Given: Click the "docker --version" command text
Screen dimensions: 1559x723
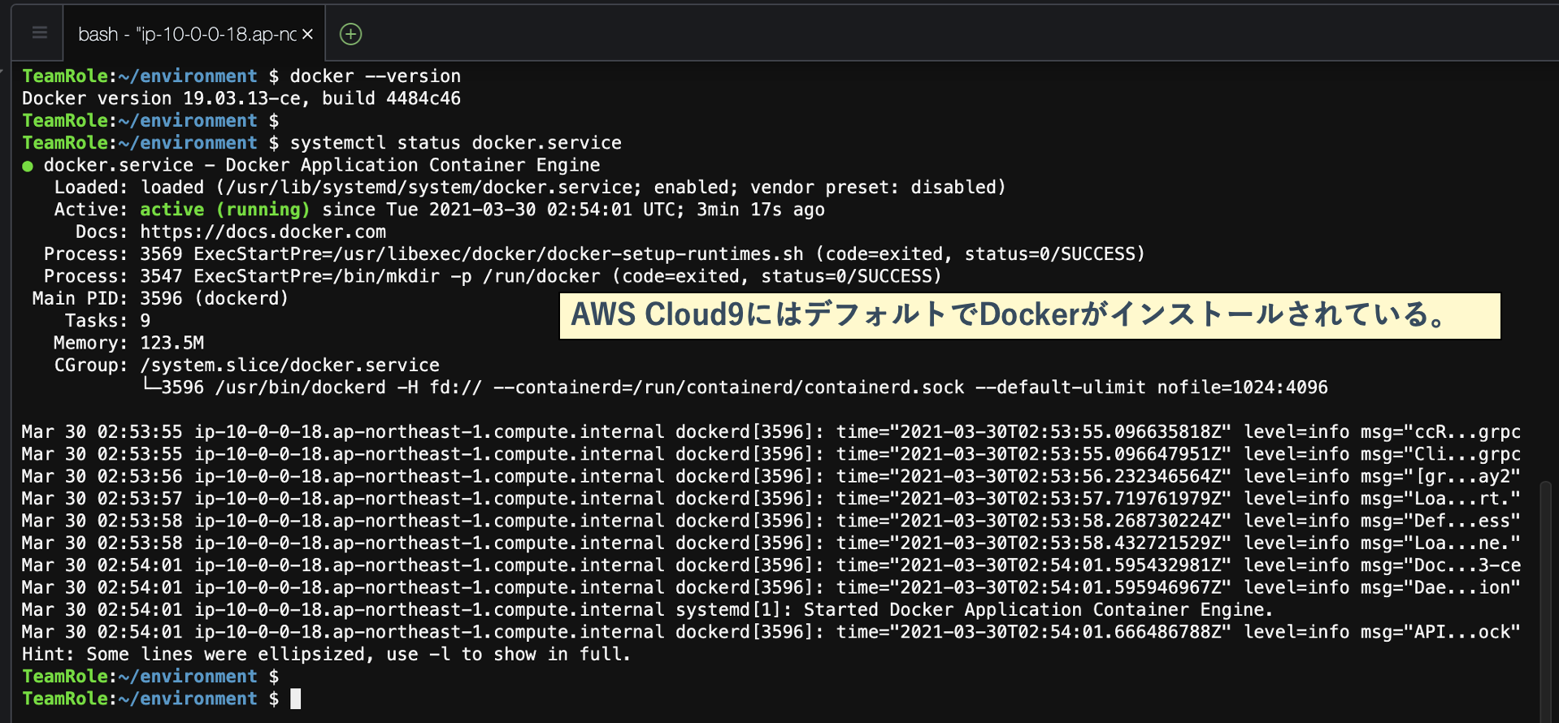Looking at the screenshot, I should click(x=376, y=76).
